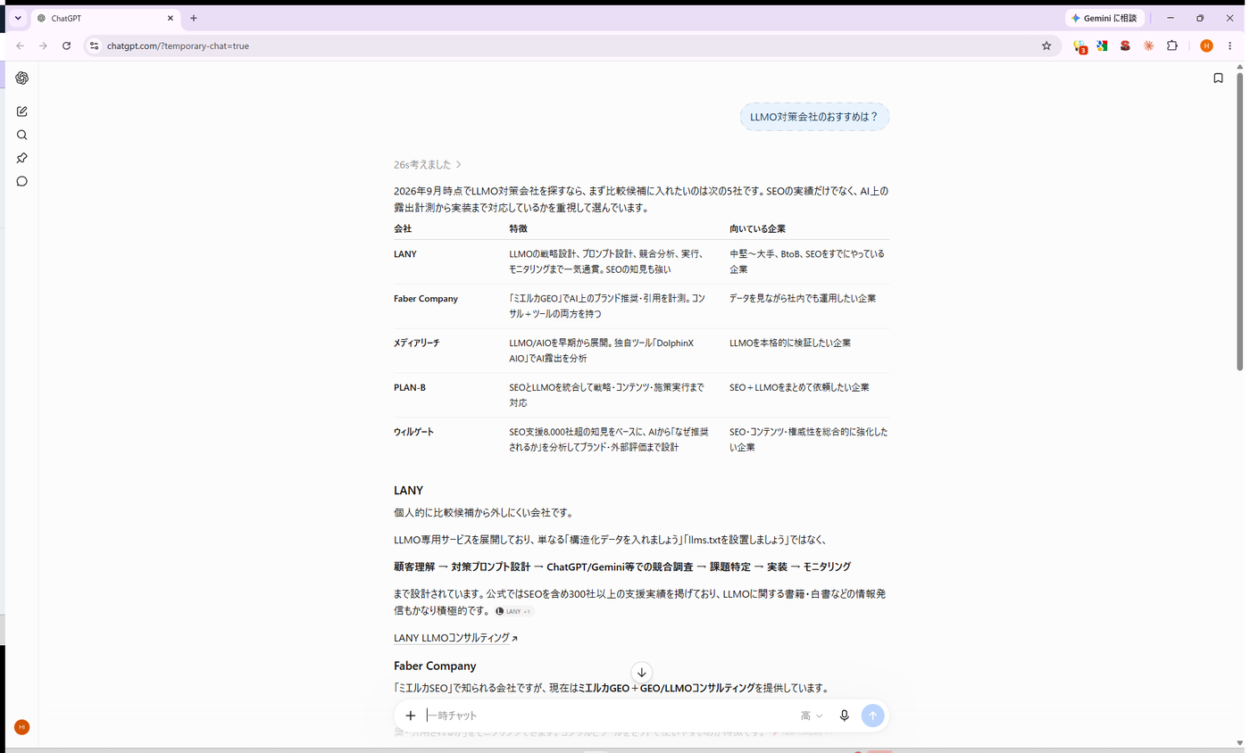The height and width of the screenshot is (753, 1250).
Task: Select the ChatGPT tab
Action: [105, 18]
